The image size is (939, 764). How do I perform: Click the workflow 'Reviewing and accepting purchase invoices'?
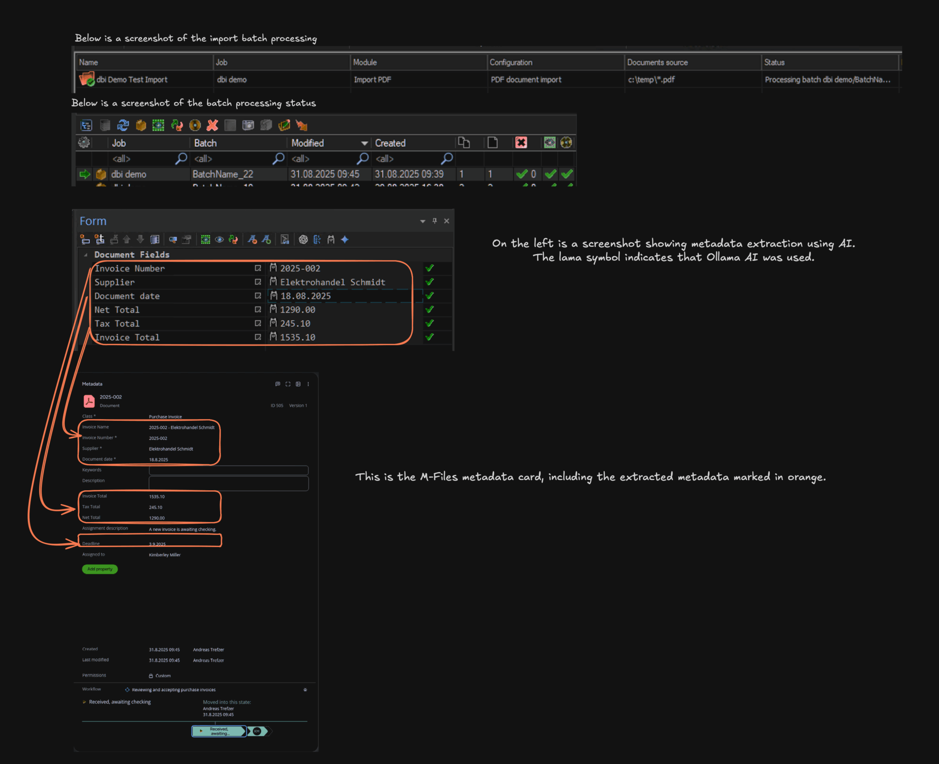pyautogui.click(x=174, y=690)
